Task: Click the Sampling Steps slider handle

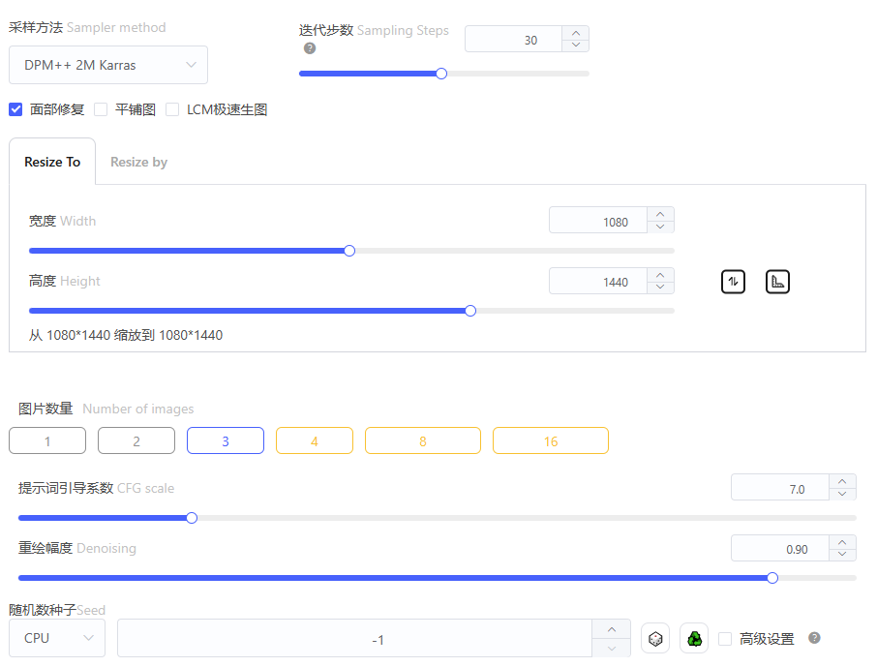Action: tap(441, 74)
